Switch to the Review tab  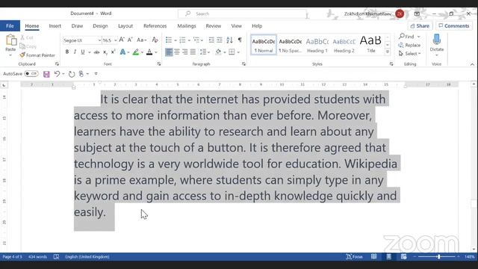pyautogui.click(x=214, y=26)
